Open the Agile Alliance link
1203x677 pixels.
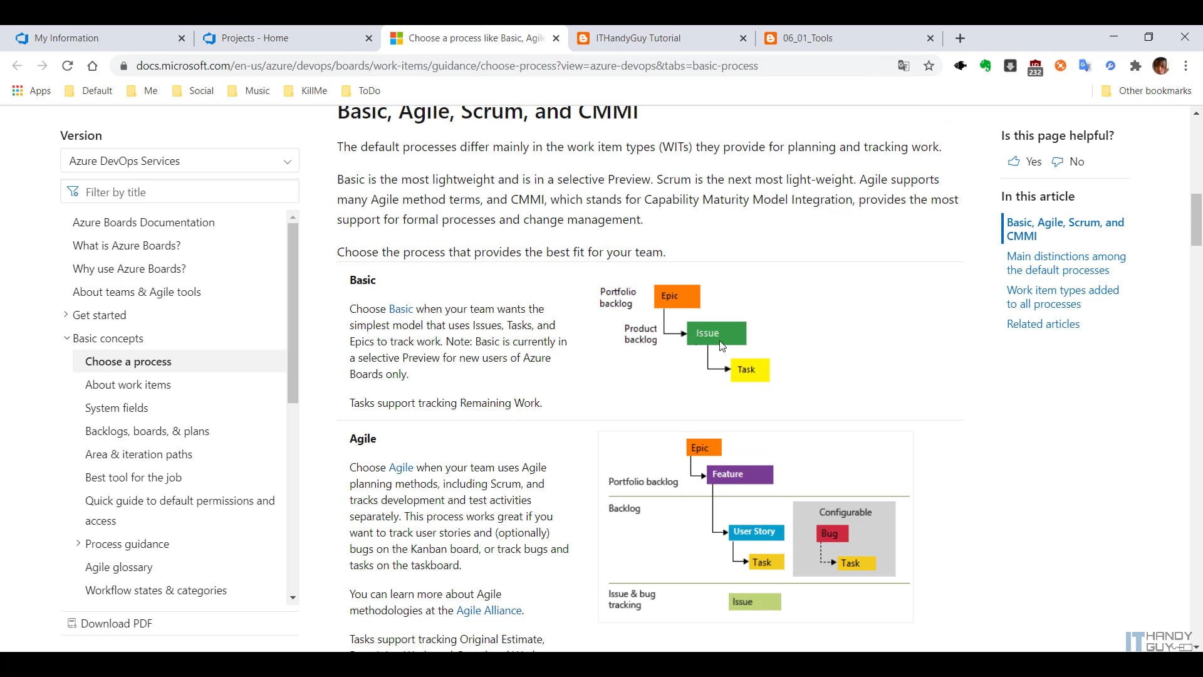point(489,611)
